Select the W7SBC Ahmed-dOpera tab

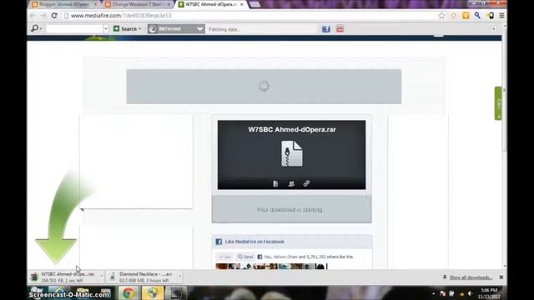tap(209, 4)
